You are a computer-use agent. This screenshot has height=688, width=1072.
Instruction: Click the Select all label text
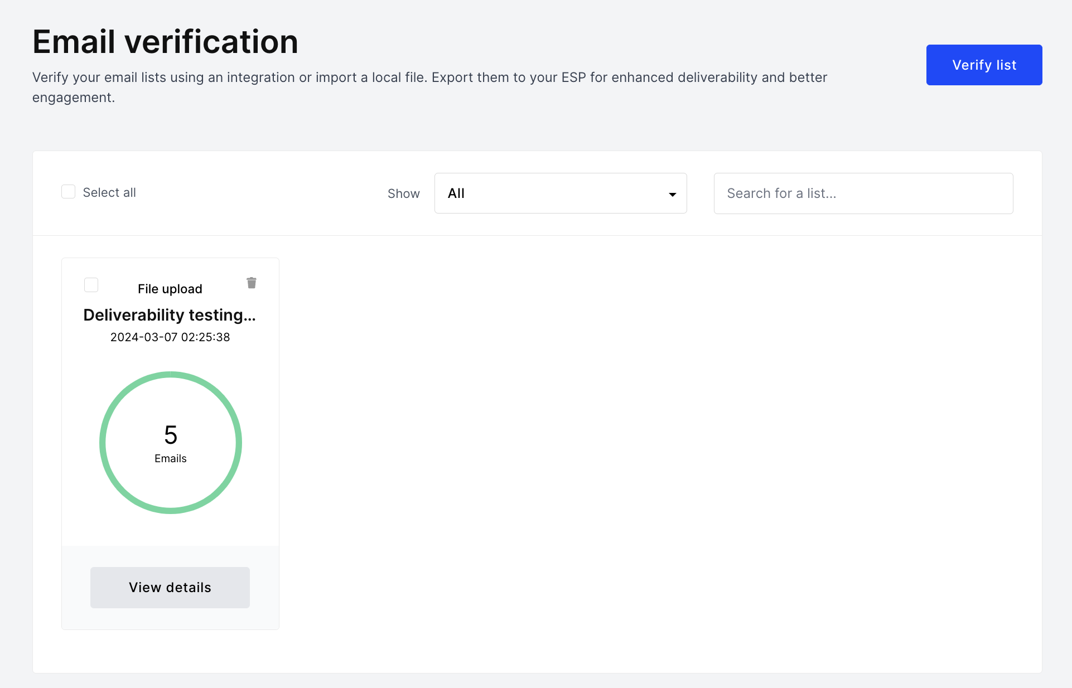(x=109, y=193)
